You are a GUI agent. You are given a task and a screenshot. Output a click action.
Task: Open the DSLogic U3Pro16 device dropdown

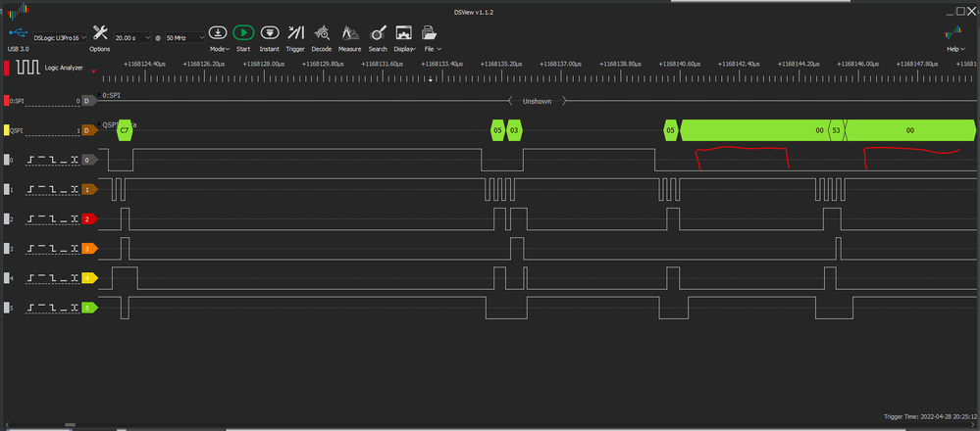pos(60,37)
